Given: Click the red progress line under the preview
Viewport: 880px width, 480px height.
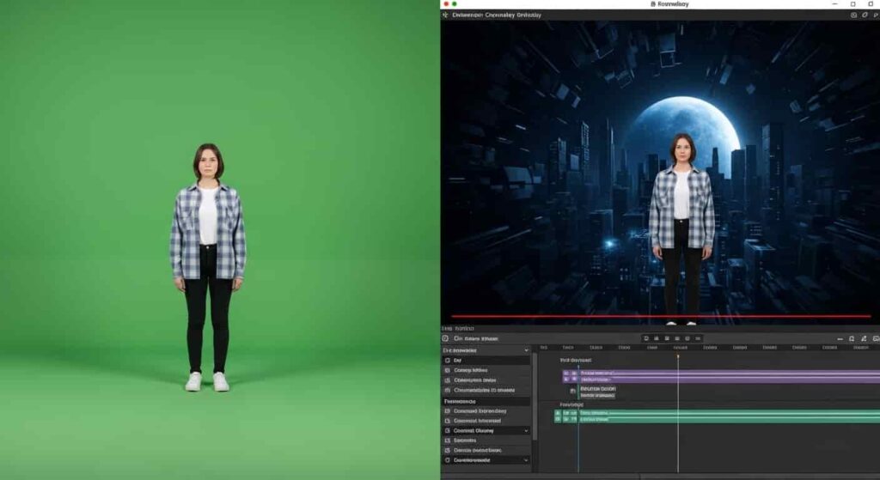Looking at the screenshot, I should tap(661, 316).
